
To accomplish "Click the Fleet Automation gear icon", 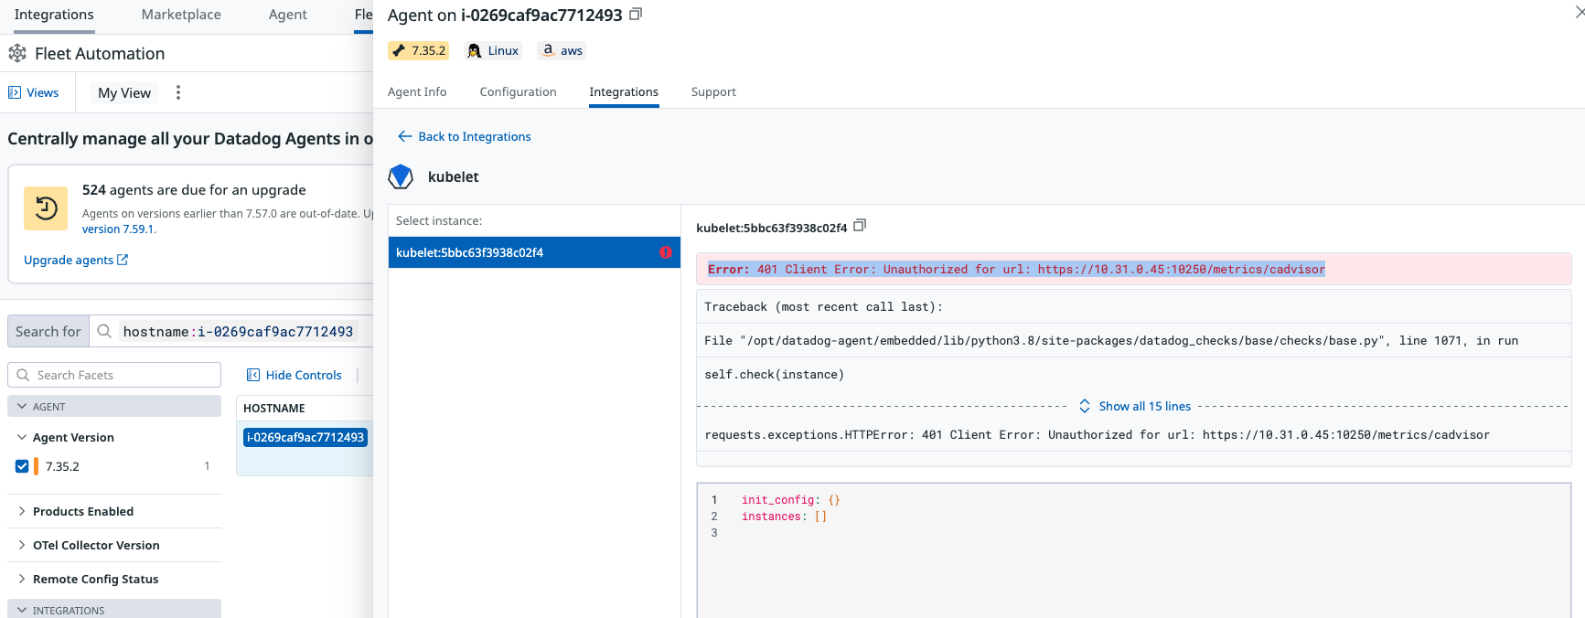I will pyautogui.click(x=17, y=54).
